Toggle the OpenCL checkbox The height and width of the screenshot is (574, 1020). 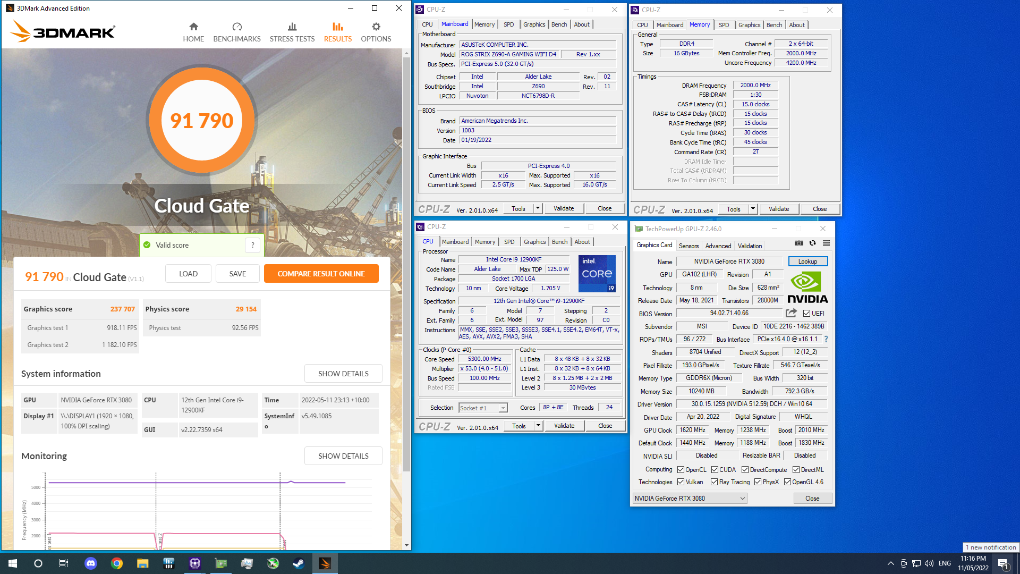pyautogui.click(x=681, y=470)
